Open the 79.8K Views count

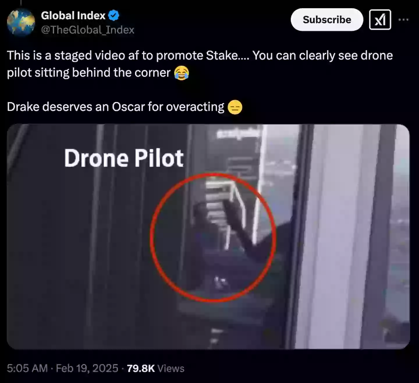point(155,368)
